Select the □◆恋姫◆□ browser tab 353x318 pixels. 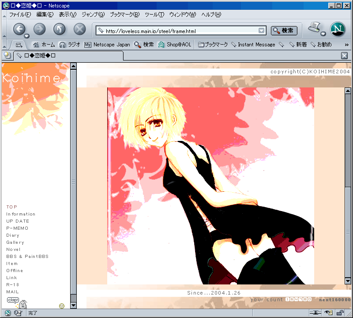(69, 56)
